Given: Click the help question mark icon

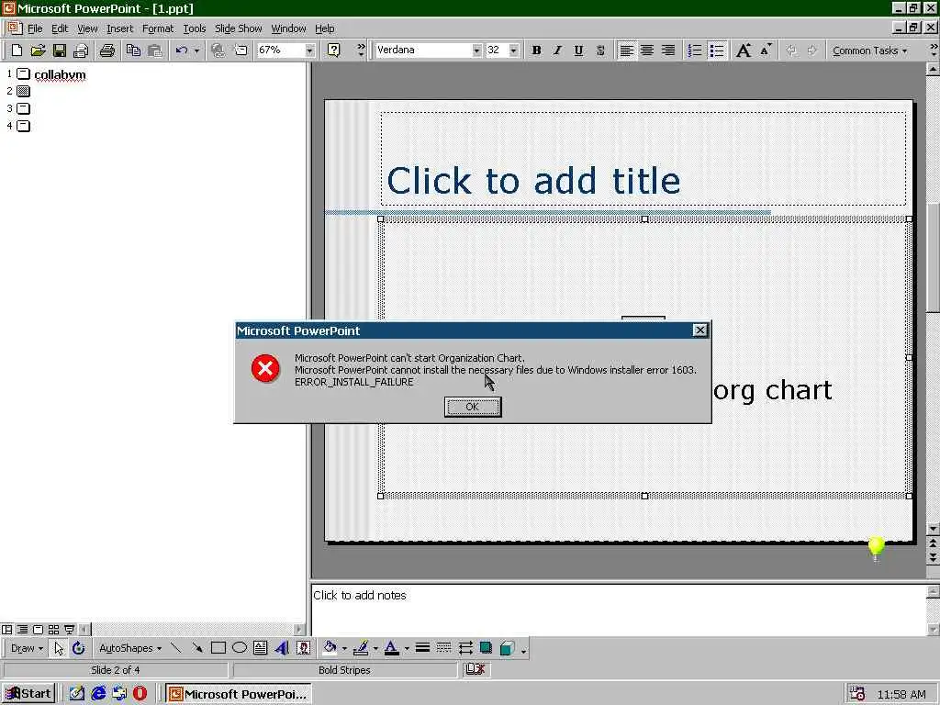Looking at the screenshot, I should coord(334,50).
